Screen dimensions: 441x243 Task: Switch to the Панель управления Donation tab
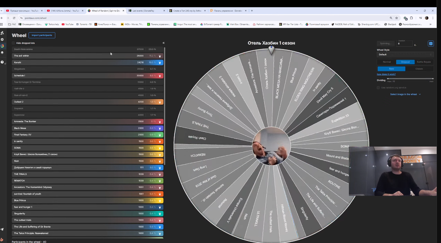pyautogui.click(x=228, y=11)
